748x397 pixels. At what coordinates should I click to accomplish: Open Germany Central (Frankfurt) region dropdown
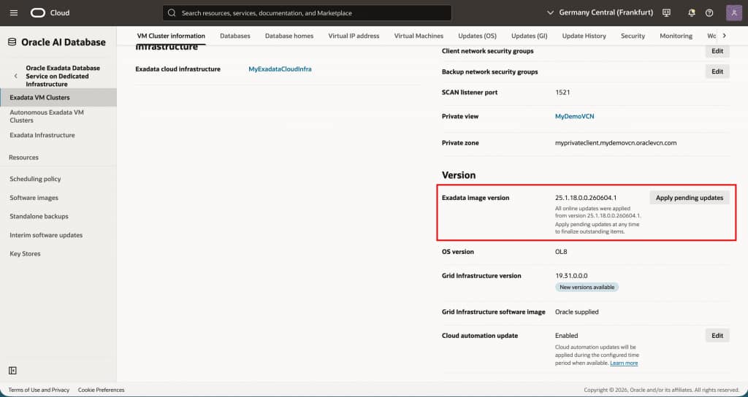click(600, 13)
